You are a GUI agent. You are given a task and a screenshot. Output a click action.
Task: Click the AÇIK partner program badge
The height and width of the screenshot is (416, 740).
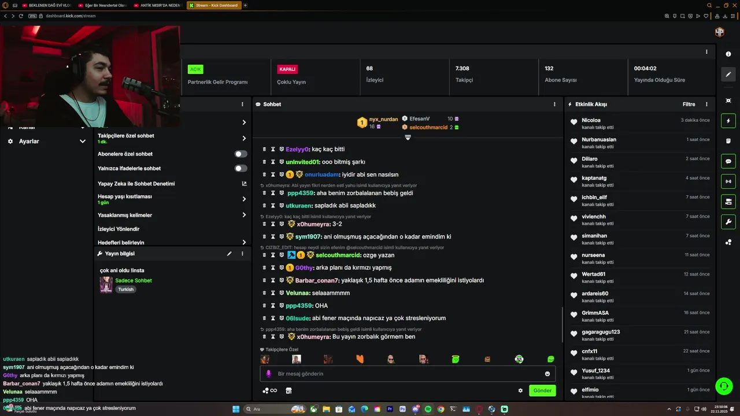point(195,69)
